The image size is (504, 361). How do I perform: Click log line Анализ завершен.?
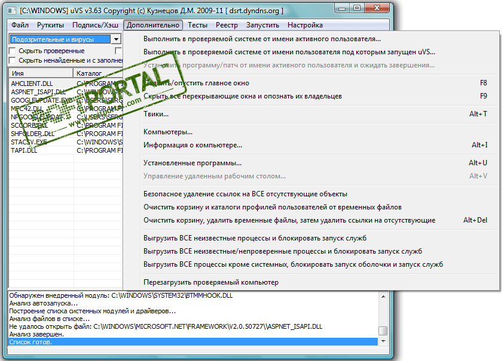(x=36, y=334)
